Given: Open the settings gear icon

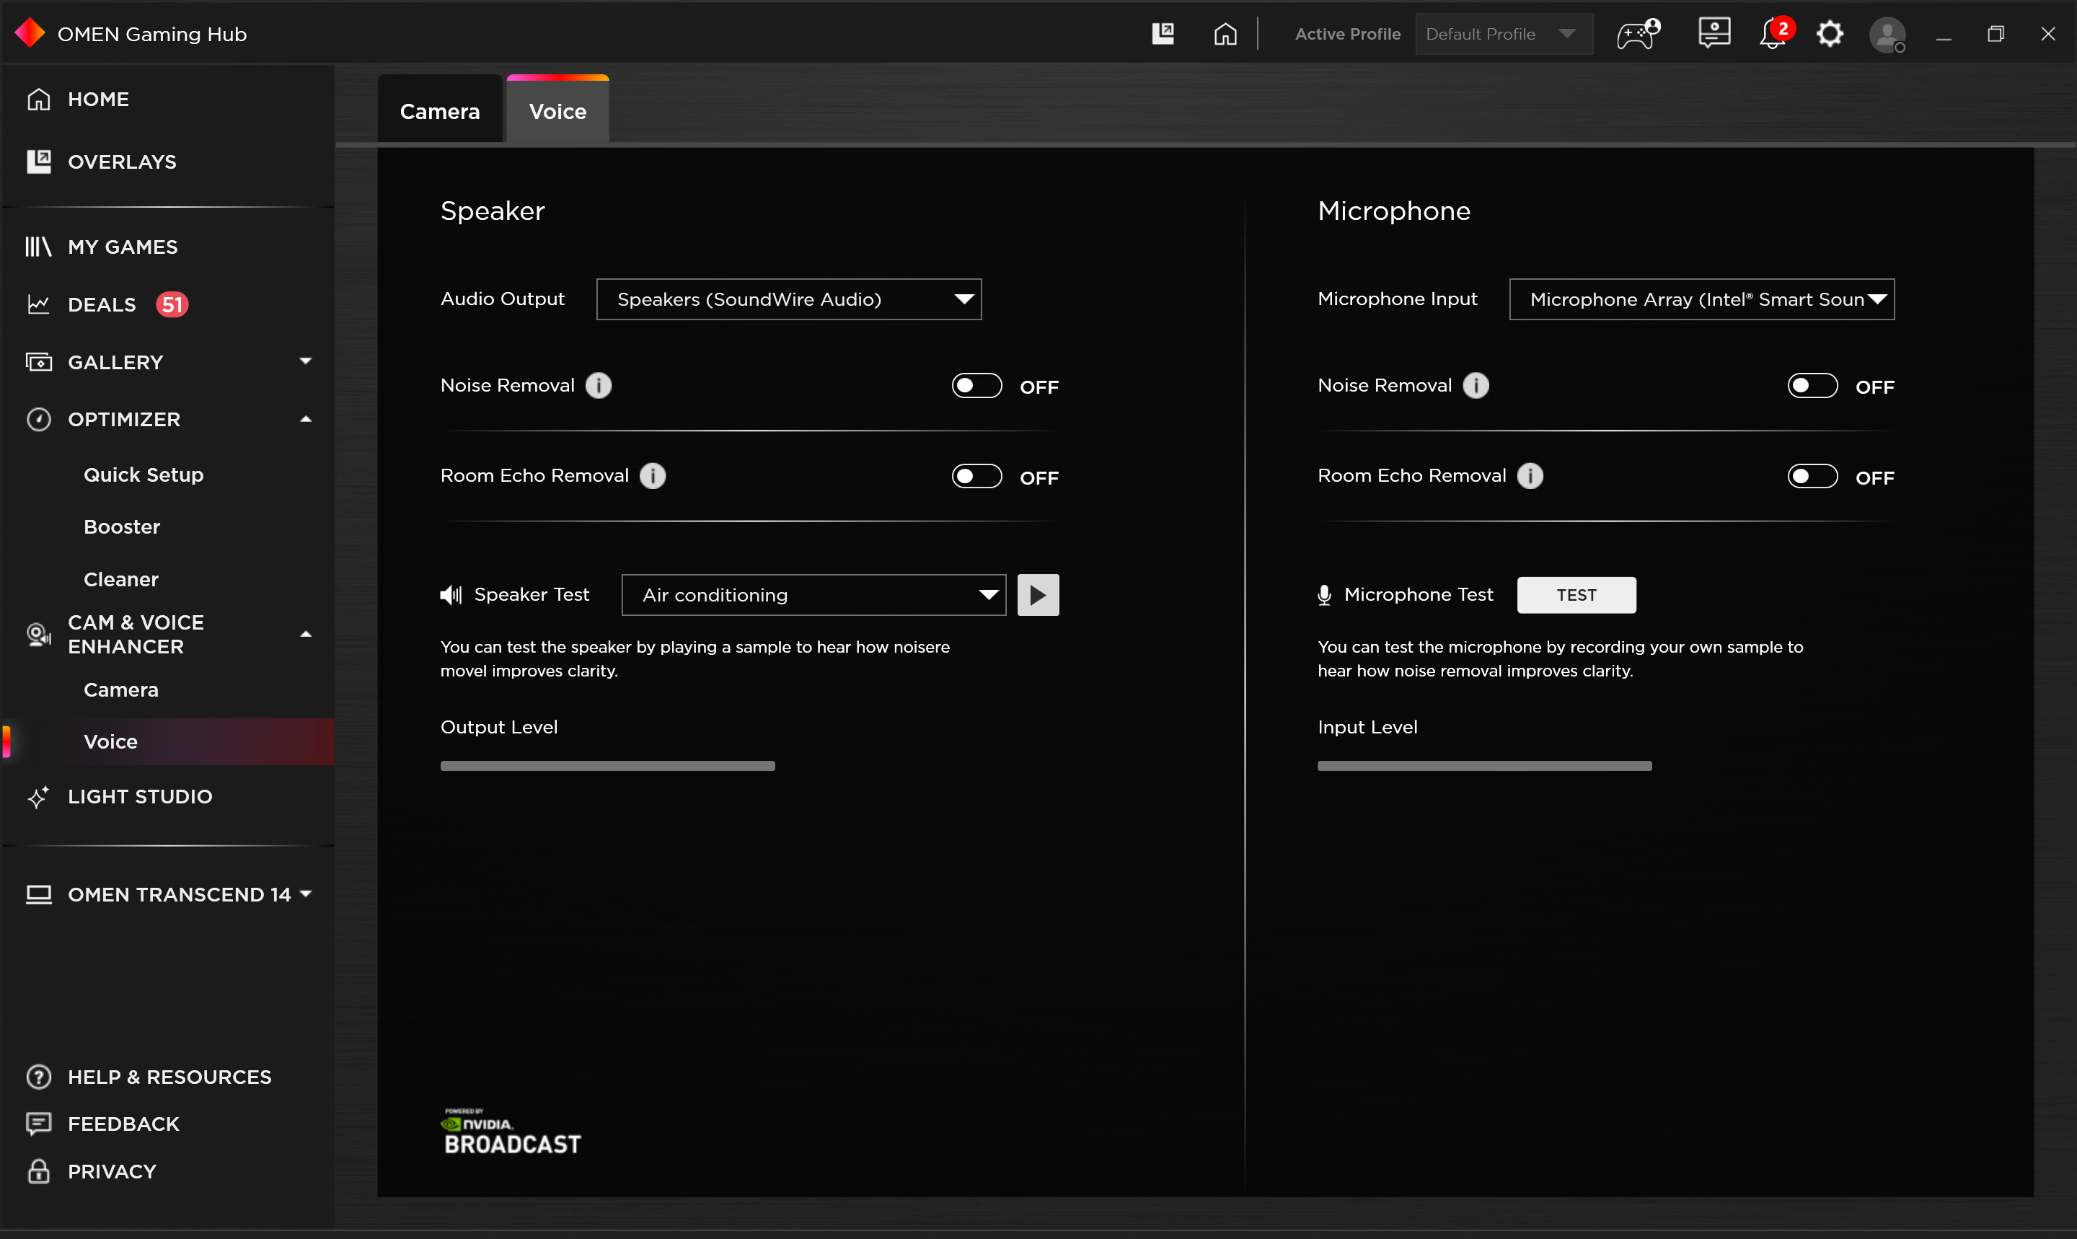Looking at the screenshot, I should (x=1830, y=33).
